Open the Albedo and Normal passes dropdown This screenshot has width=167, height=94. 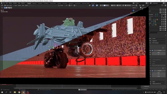point(159,84)
